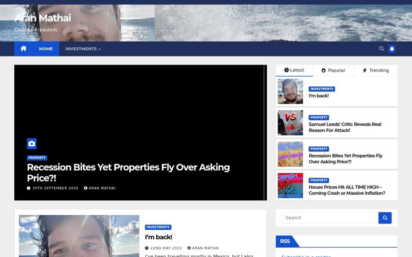Open "I'm back!" title in Latest list
The image size is (412, 257).
click(x=319, y=96)
